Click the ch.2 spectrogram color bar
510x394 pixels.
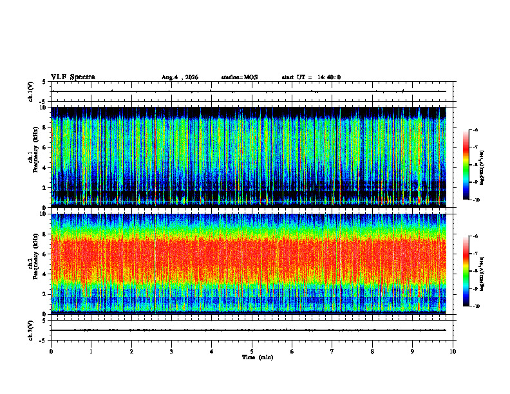(466, 271)
